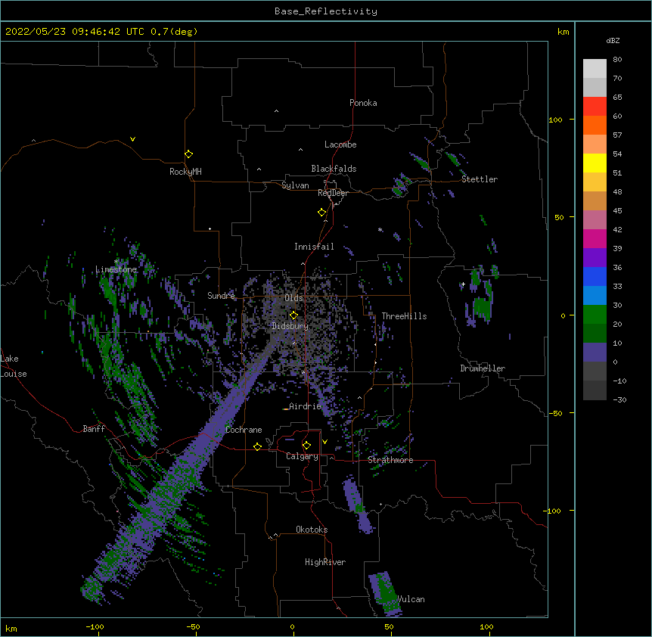
Task: Click the Lacombe town label
Action: point(340,144)
